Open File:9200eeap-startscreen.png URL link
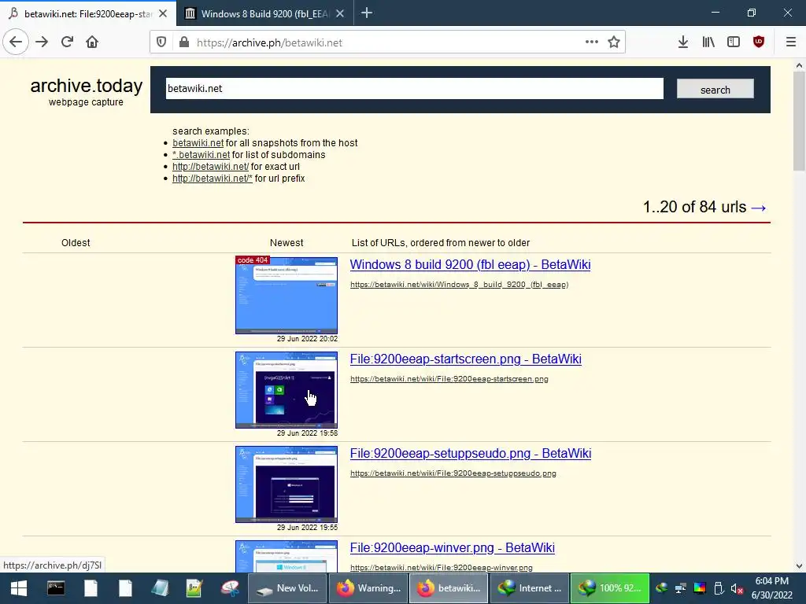This screenshot has width=806, height=604. pos(449,379)
